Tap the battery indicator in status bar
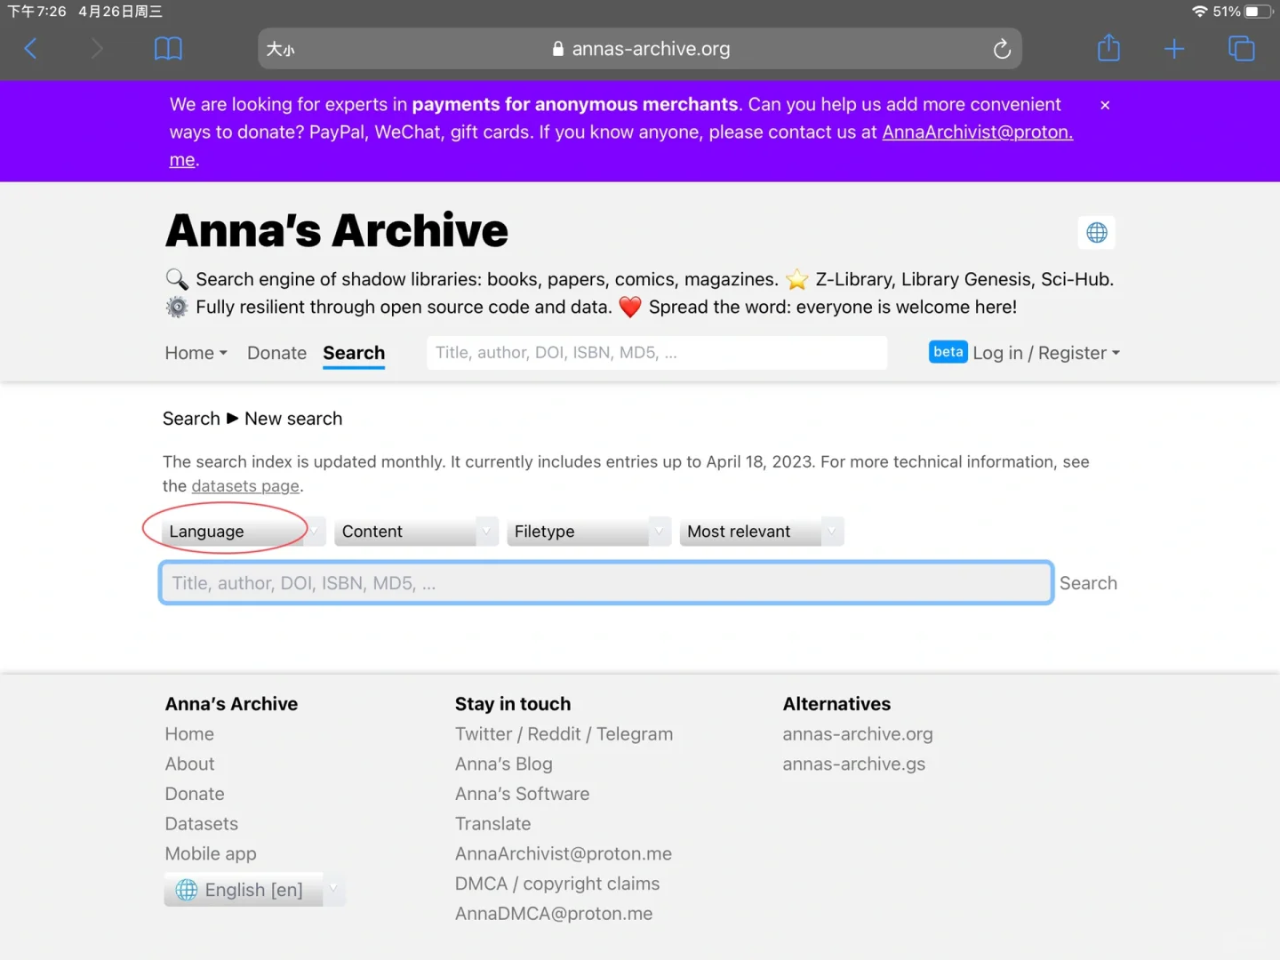The image size is (1280, 960). point(1258,12)
